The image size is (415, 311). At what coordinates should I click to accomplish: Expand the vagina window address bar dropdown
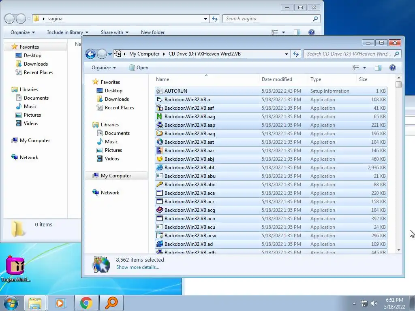click(x=205, y=19)
